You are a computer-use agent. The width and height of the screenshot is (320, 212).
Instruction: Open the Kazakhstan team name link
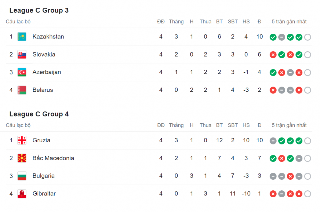click(48, 37)
